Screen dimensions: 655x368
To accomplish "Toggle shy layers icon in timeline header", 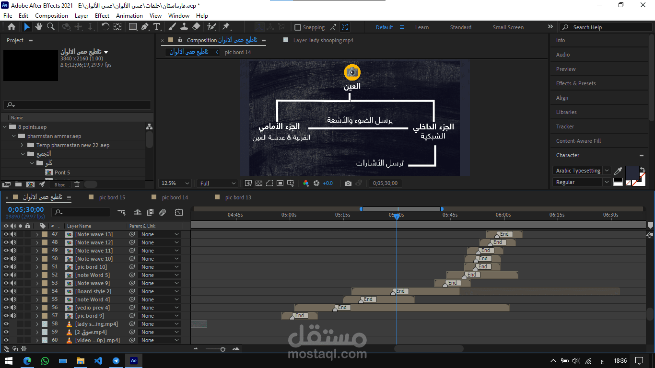I will (x=138, y=212).
